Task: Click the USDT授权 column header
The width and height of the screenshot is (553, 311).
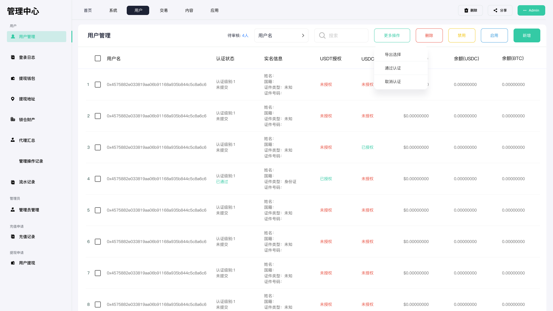Action: 331,59
